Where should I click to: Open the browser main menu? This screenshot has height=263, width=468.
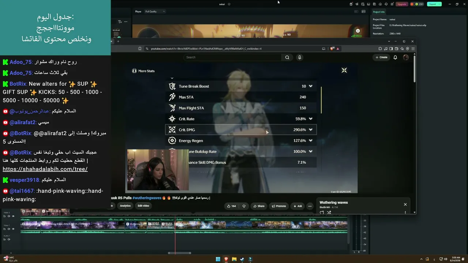coord(413,49)
